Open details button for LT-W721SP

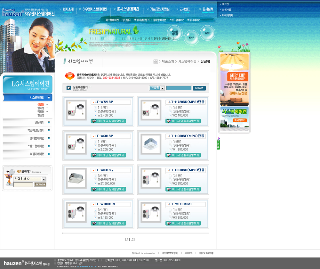point(108,121)
